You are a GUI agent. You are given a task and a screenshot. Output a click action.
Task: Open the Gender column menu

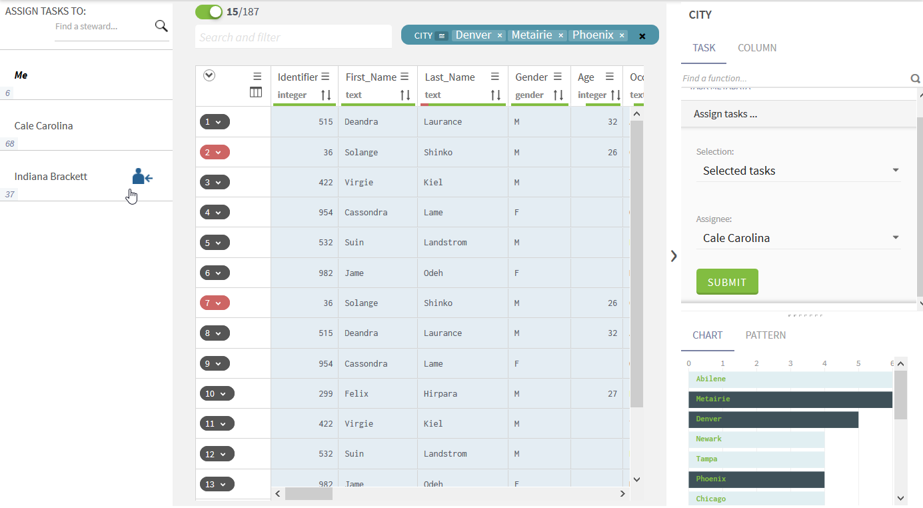point(558,77)
